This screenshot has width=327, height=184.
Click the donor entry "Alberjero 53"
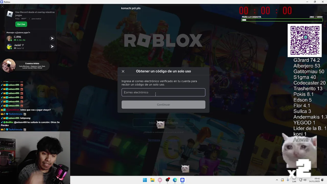pyautogui.click(x=307, y=66)
